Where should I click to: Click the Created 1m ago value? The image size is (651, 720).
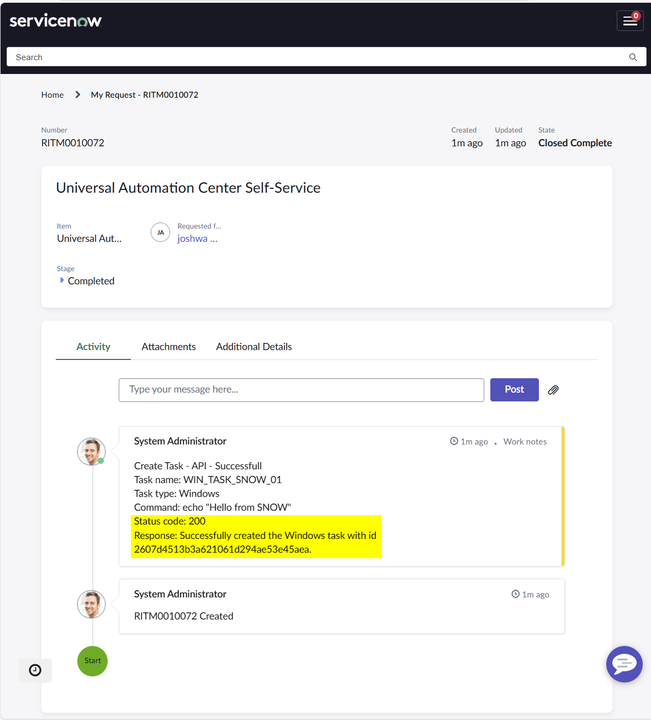click(467, 143)
